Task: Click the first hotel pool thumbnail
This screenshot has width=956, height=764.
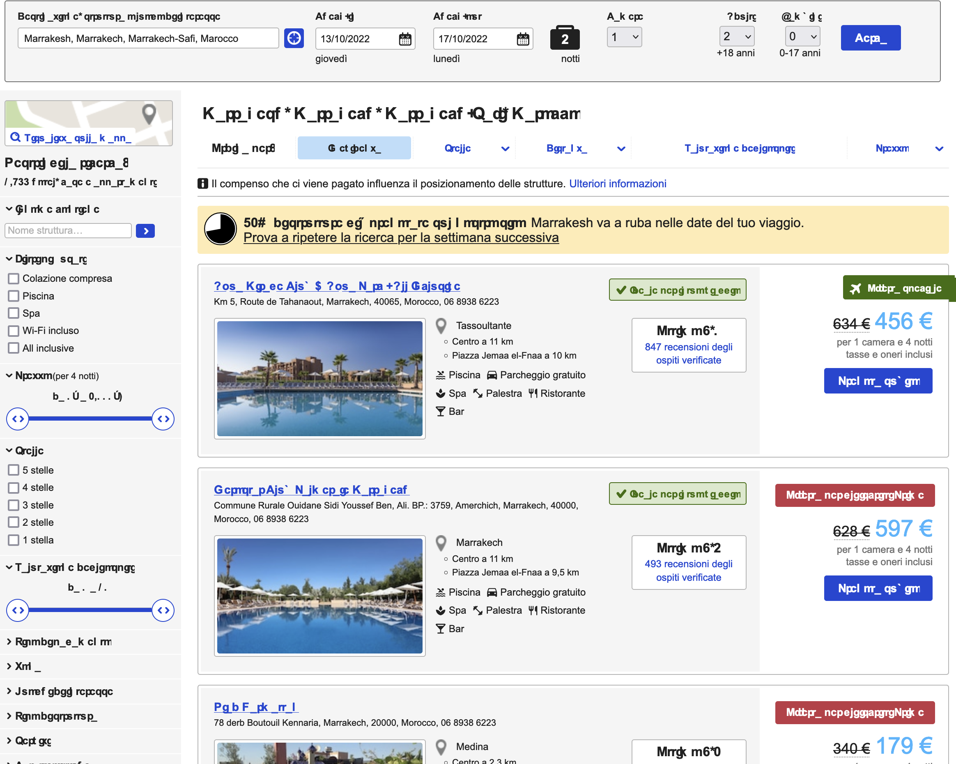Action: [x=320, y=378]
